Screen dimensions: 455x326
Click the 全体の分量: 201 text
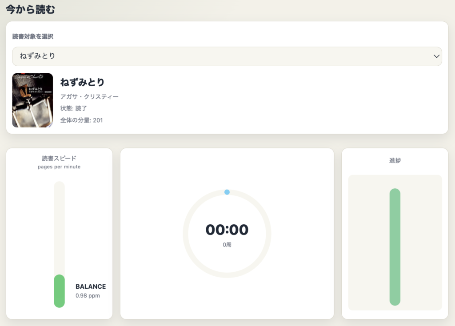coord(81,120)
